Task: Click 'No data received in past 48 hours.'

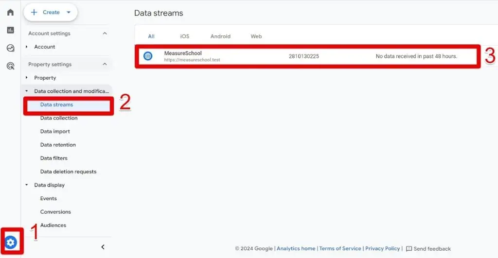Action: 416,56
